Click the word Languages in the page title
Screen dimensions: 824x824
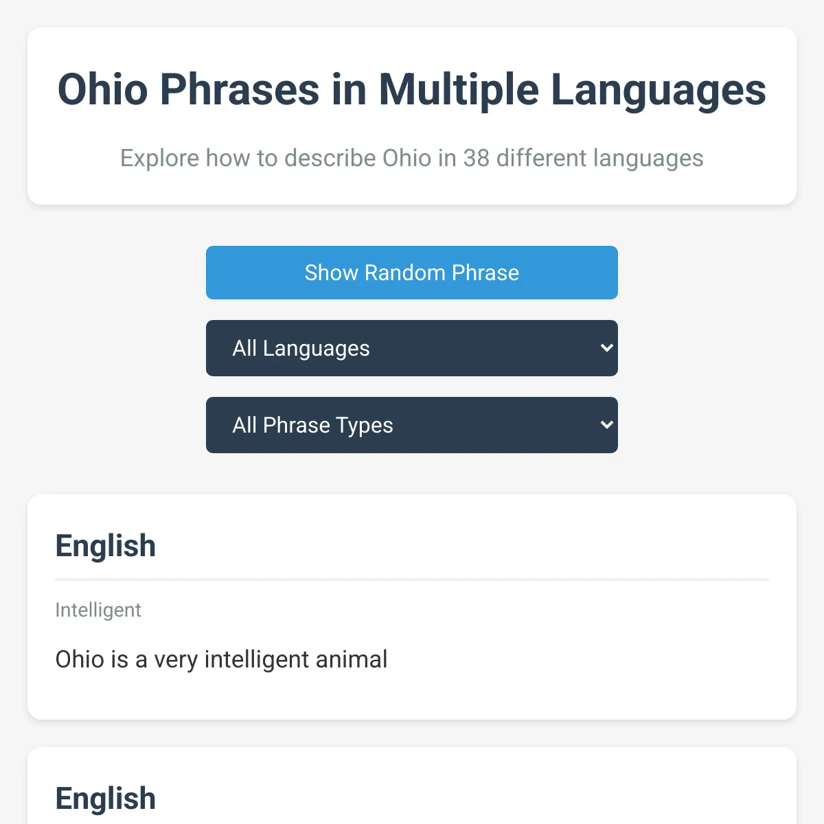[x=659, y=90]
